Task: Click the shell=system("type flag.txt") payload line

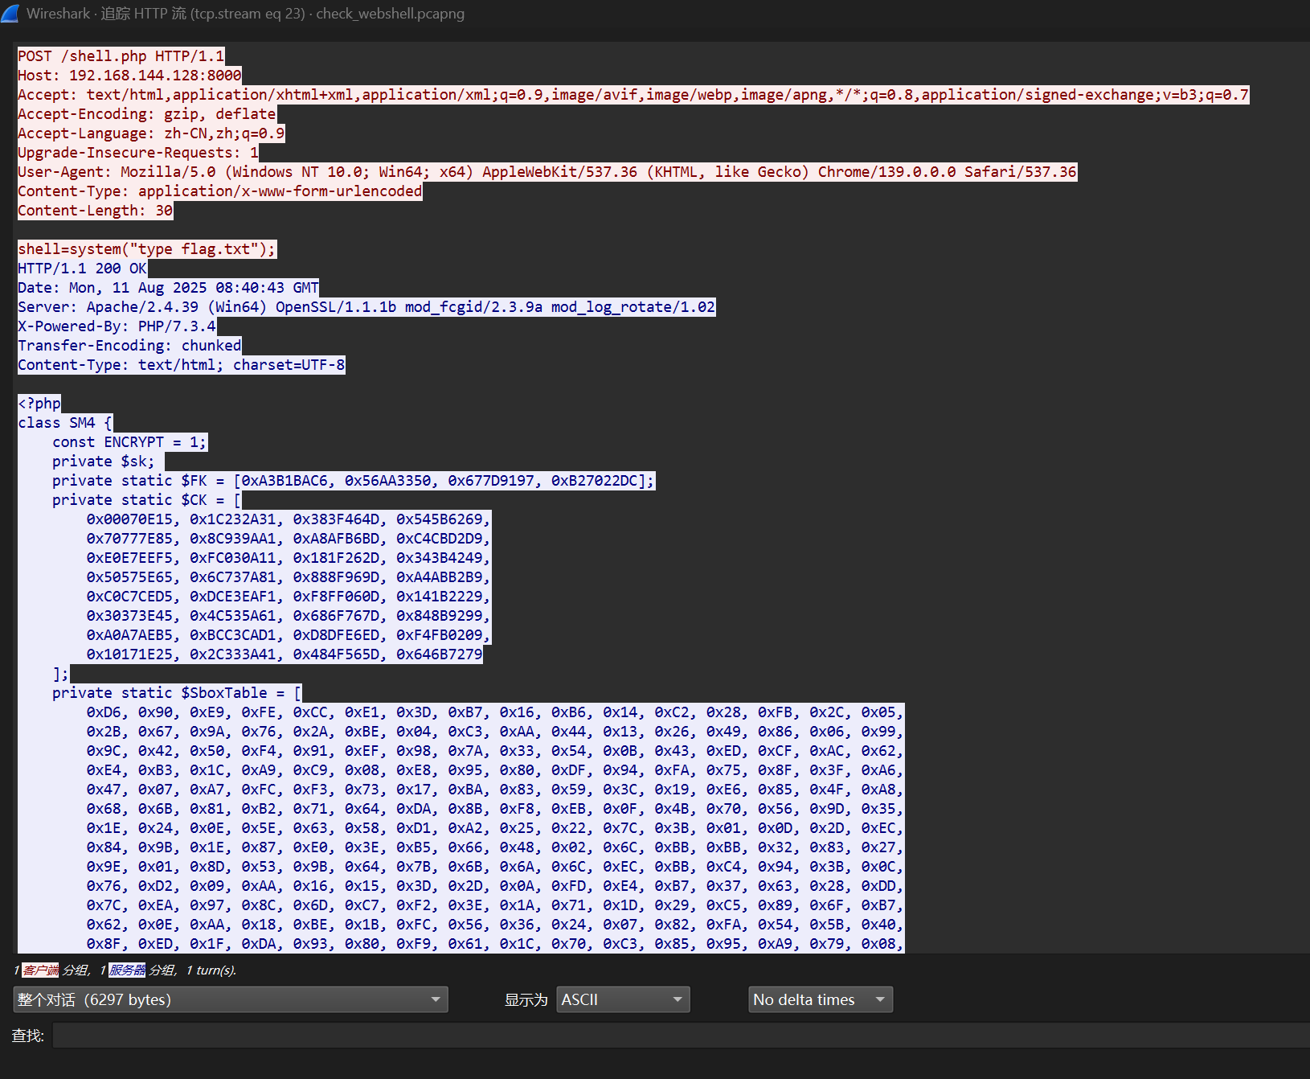Action: click(x=146, y=249)
